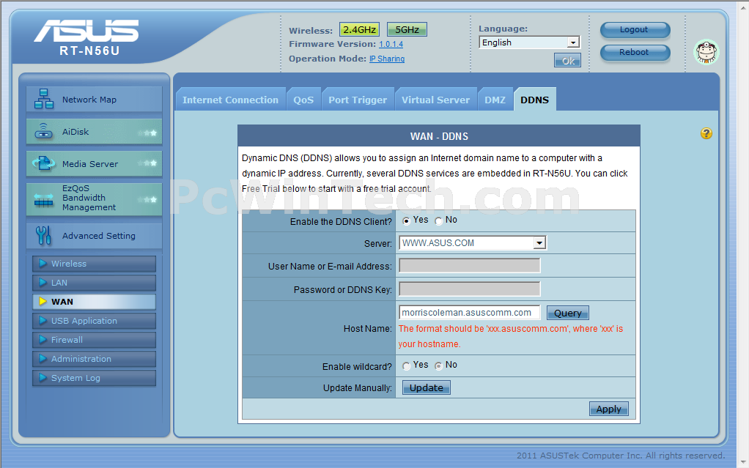Switch to the Internet Connection tab
The width and height of the screenshot is (749, 468).
click(230, 100)
